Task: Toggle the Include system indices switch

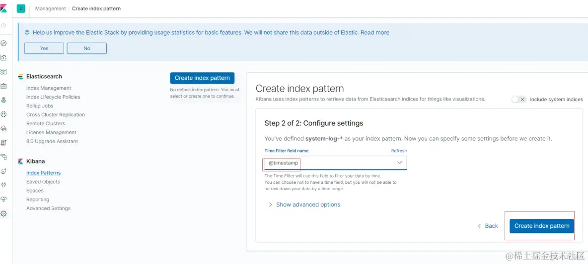Action: tap(519, 100)
